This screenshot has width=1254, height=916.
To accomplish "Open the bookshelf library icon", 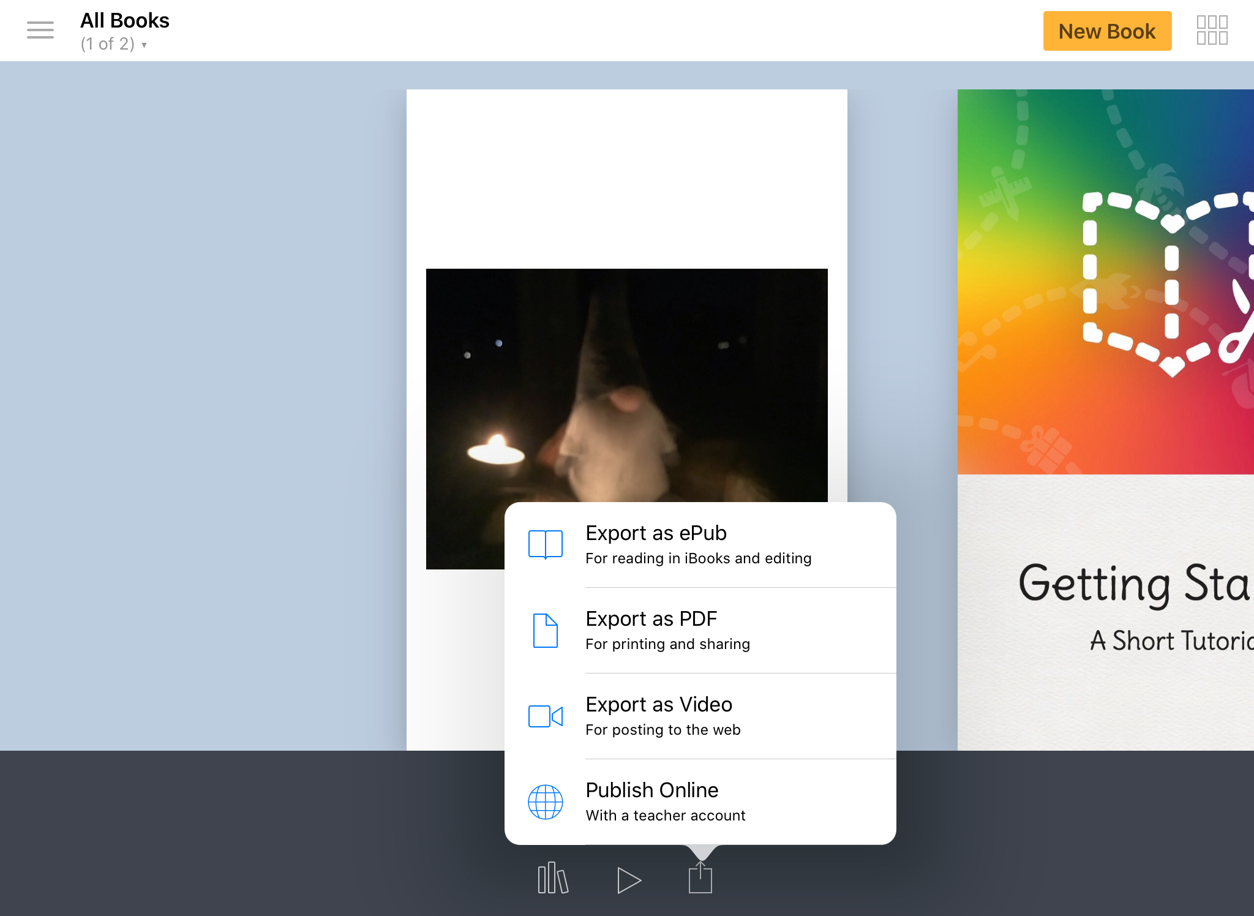I will click(553, 879).
